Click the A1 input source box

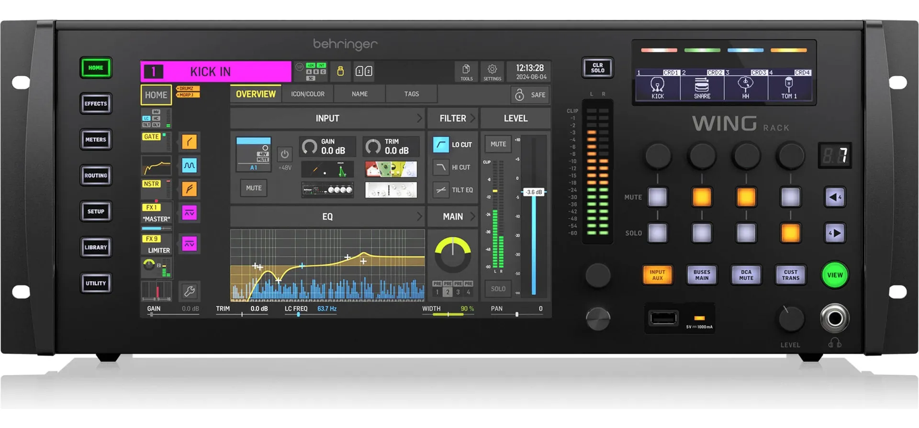pos(254,154)
